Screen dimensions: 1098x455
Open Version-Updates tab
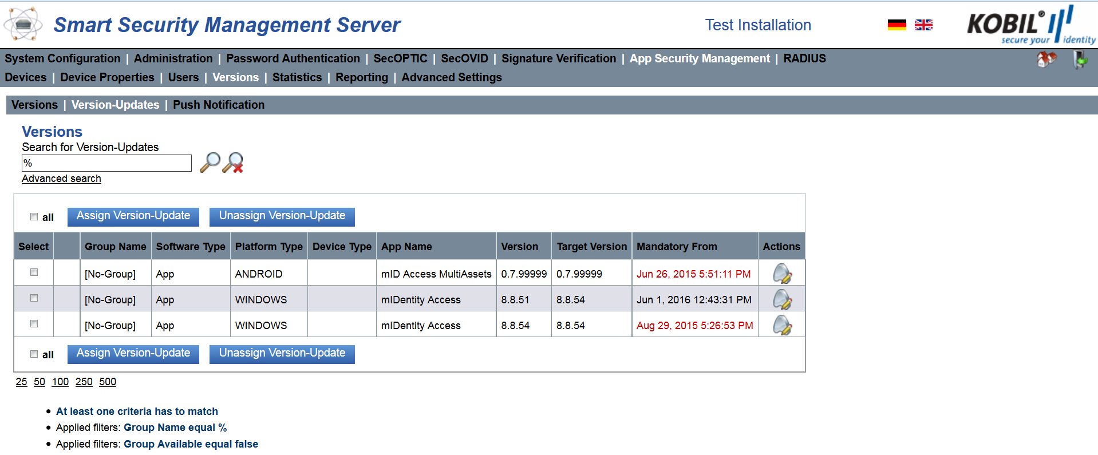point(115,105)
